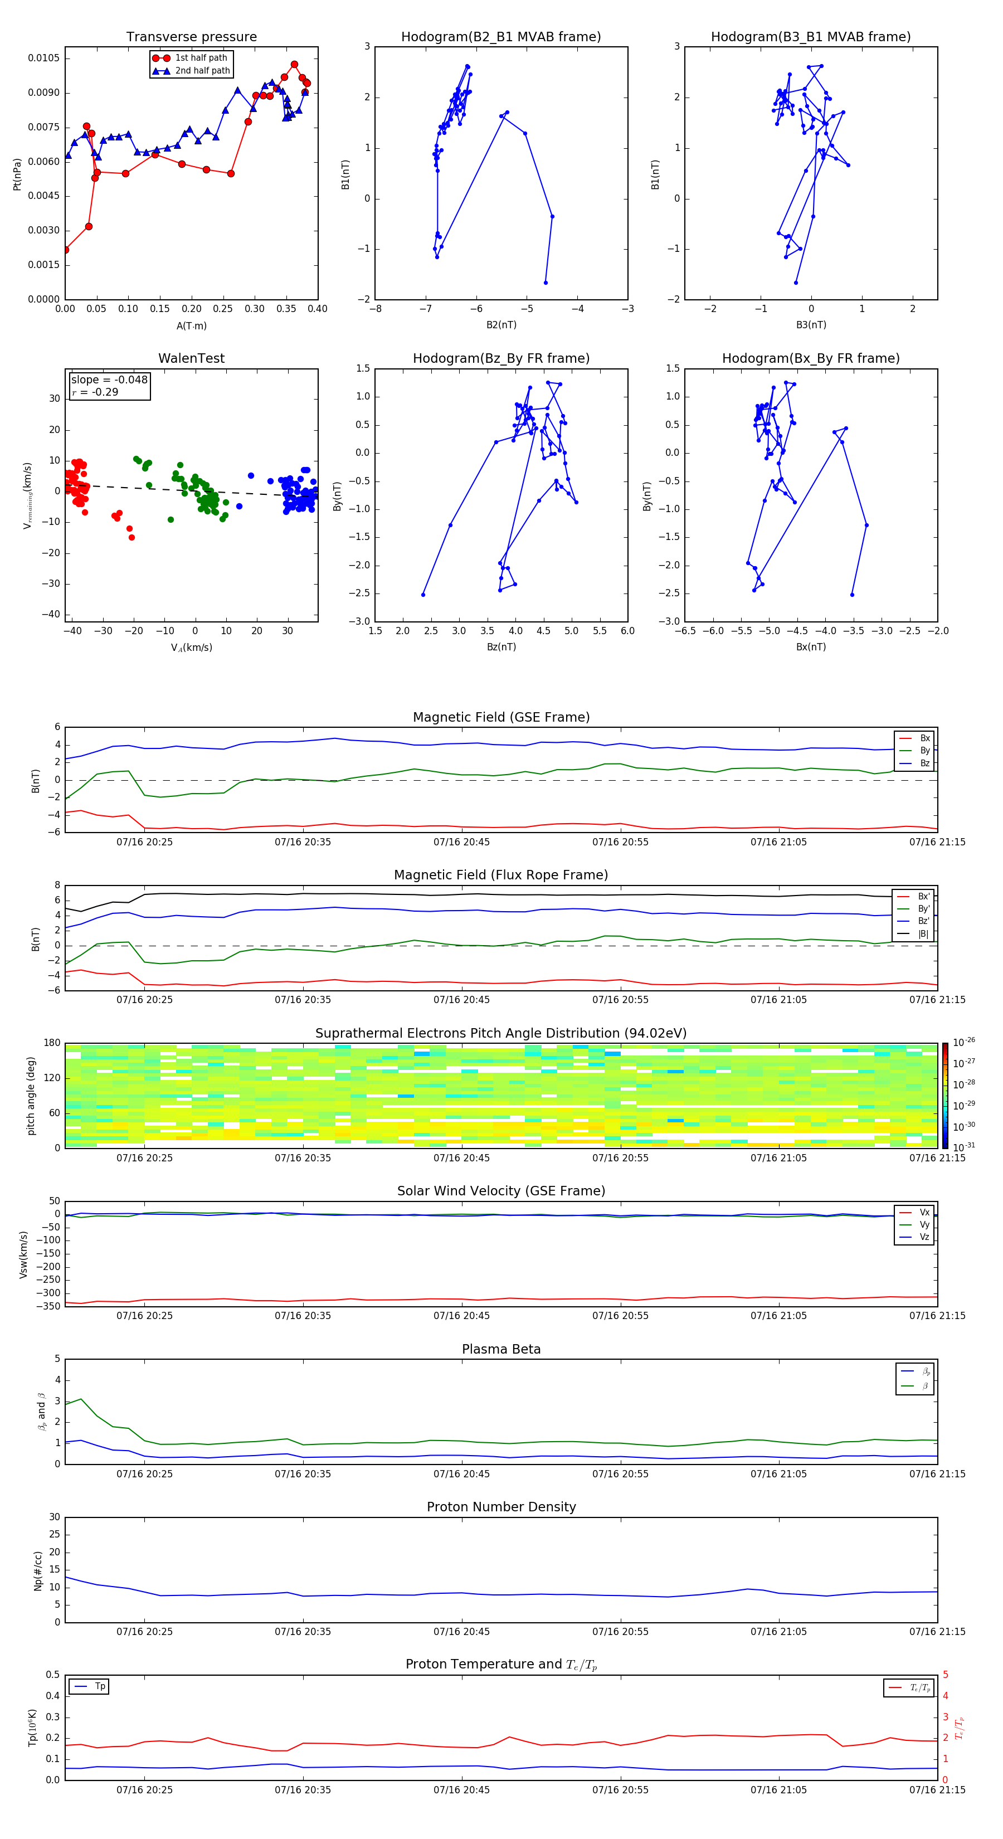Click the 'Pt(nPa)' y-axis label
Screen dimensions: 1003x1839
(x=17, y=173)
